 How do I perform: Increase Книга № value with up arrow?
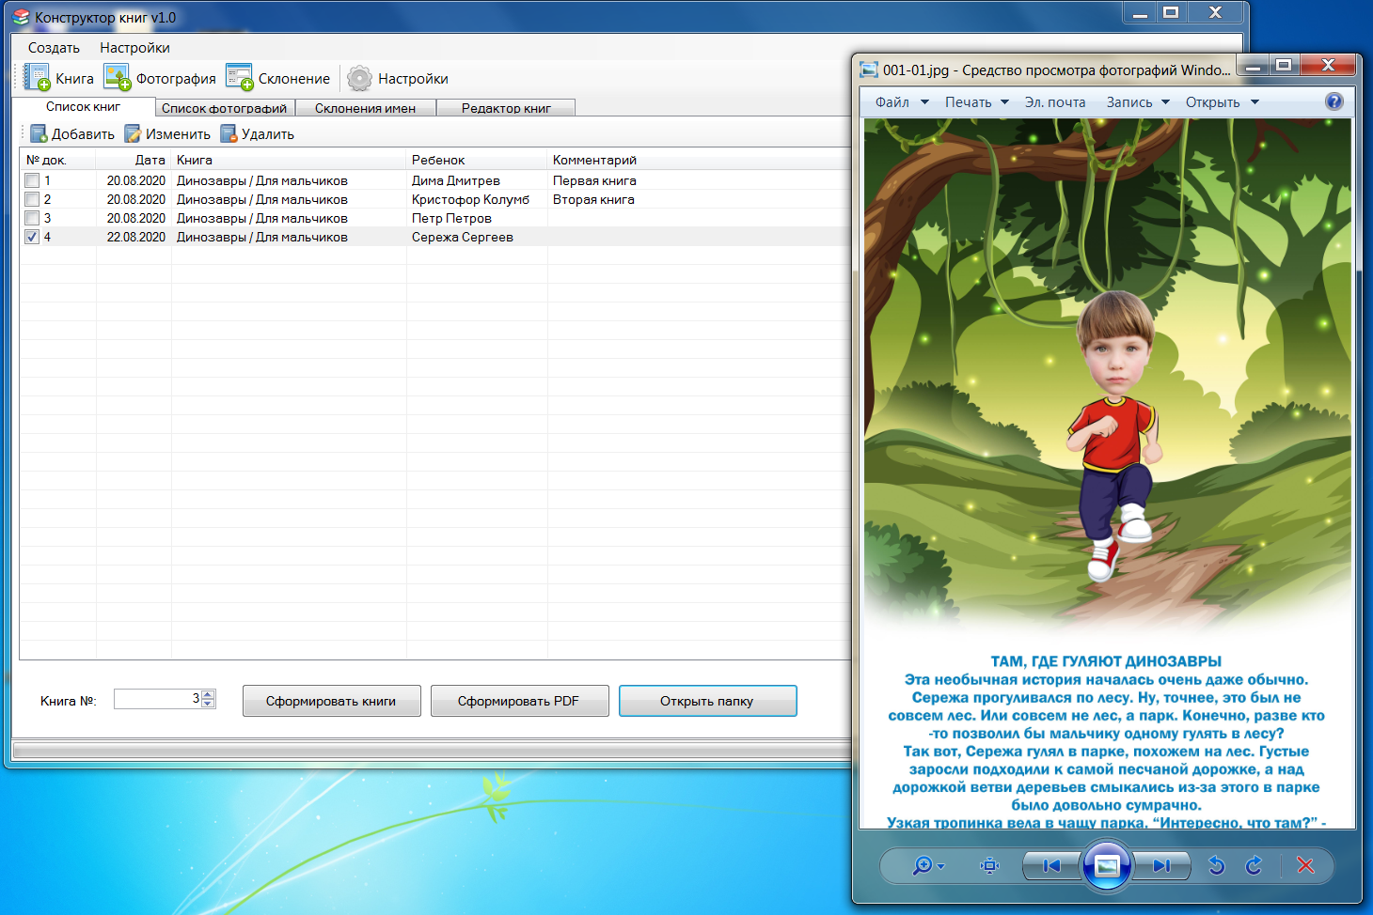click(208, 694)
